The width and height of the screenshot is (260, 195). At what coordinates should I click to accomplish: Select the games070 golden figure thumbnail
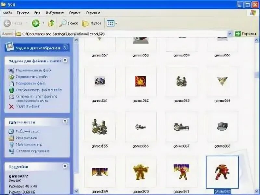141,172
